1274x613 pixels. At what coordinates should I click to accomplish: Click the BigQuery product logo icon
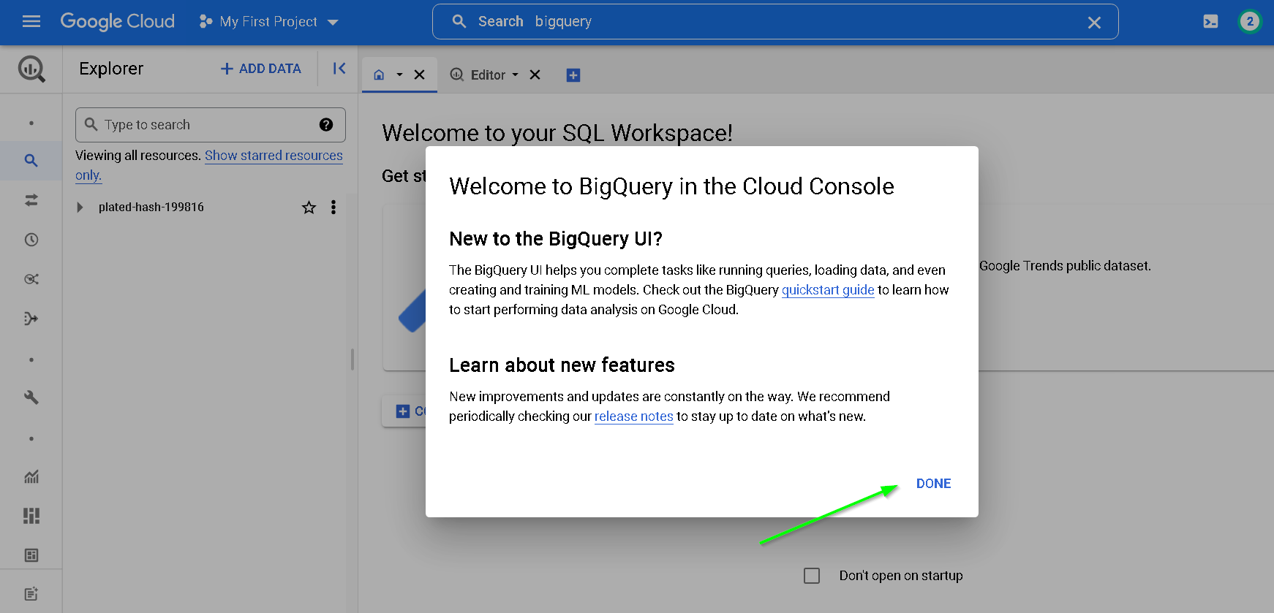coord(31,69)
